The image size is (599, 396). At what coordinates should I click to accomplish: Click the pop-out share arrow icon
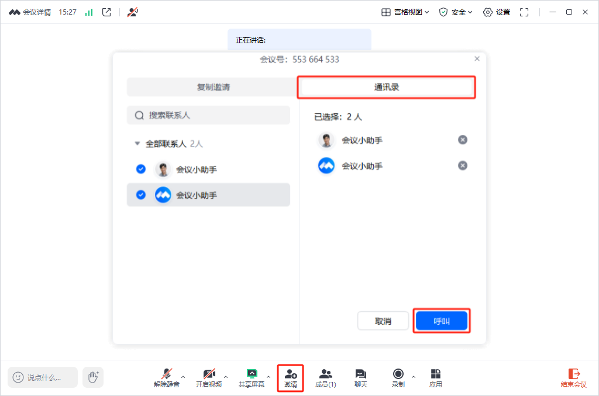[x=106, y=12]
